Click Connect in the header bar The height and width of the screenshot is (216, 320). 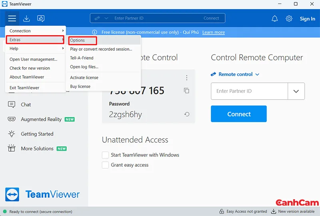211,18
